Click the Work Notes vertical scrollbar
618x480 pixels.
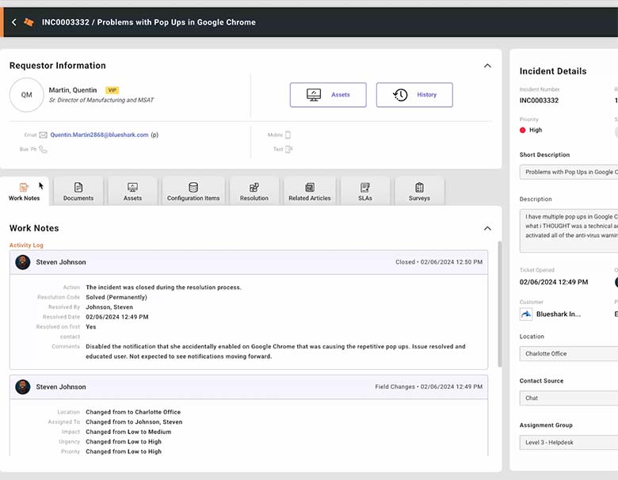[x=500, y=304]
